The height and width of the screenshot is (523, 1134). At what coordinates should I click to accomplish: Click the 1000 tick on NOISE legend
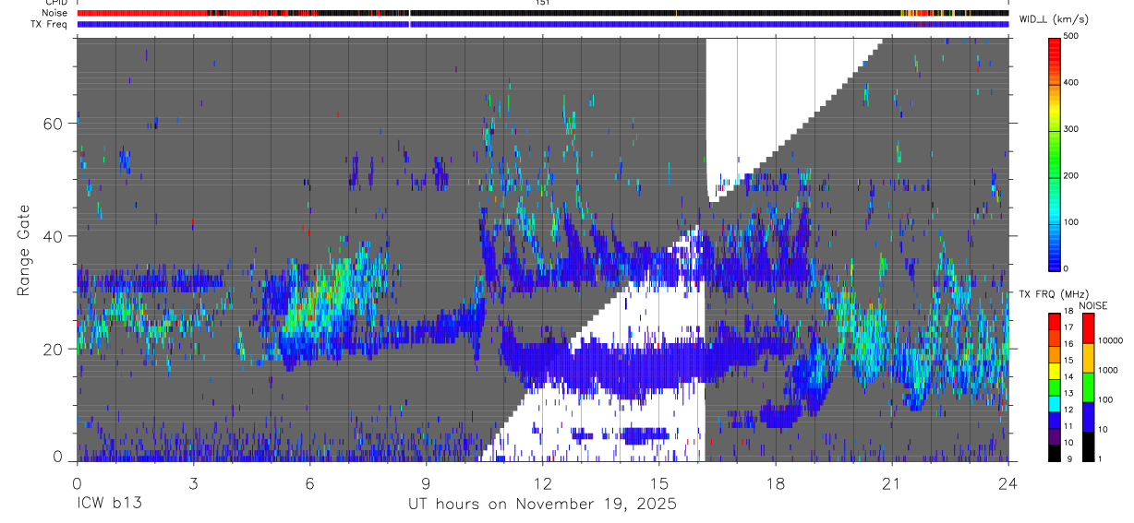tap(1107, 371)
